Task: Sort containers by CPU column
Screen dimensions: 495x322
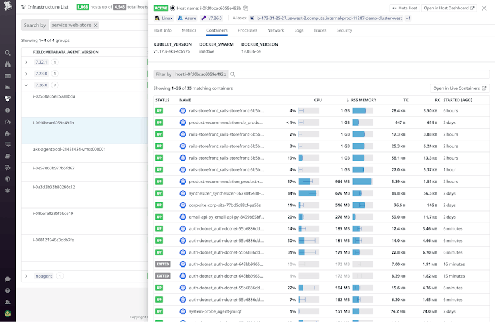Action: tap(318, 100)
